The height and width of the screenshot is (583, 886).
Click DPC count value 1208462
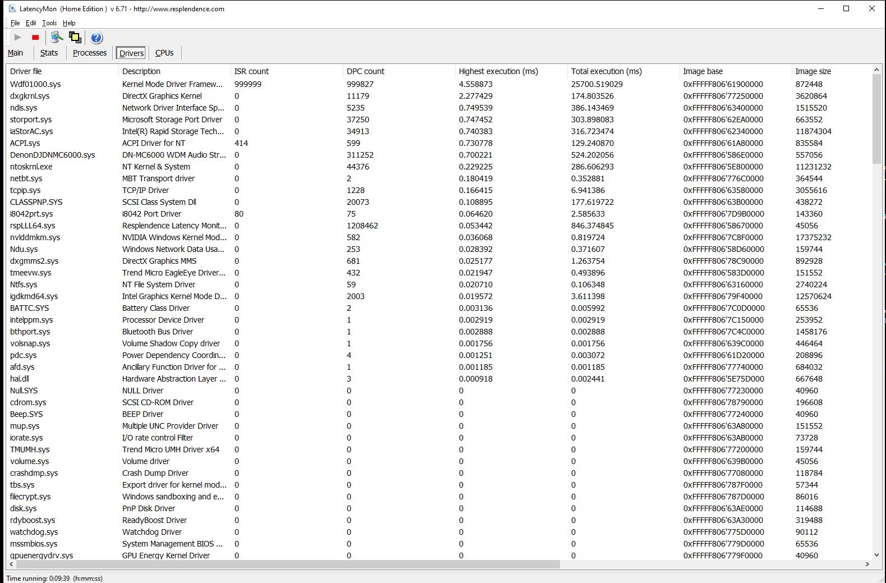[x=362, y=226]
